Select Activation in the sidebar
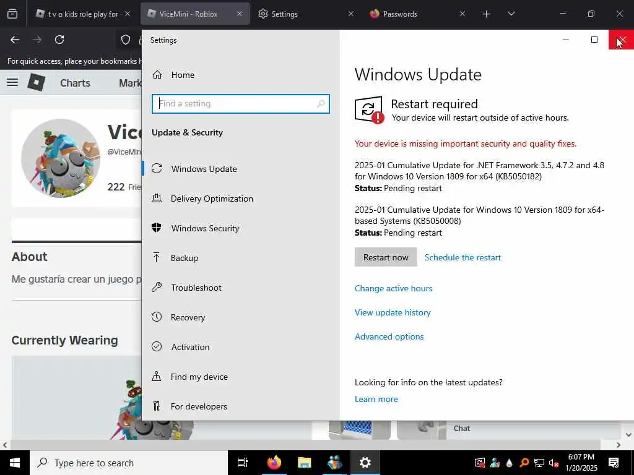The height and width of the screenshot is (475, 634). [x=190, y=347]
